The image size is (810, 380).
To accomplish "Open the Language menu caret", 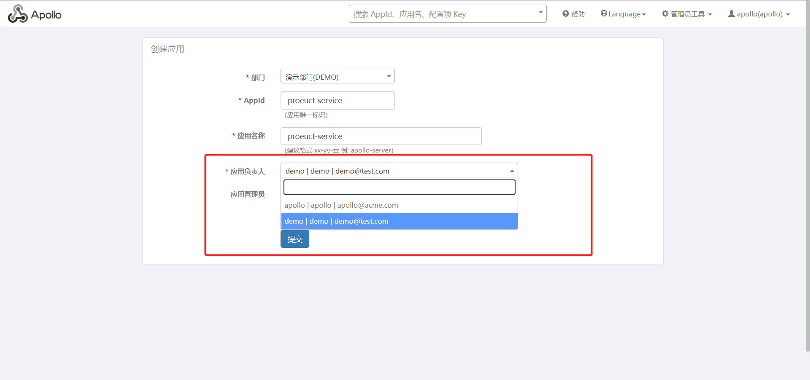I will pyautogui.click(x=644, y=14).
